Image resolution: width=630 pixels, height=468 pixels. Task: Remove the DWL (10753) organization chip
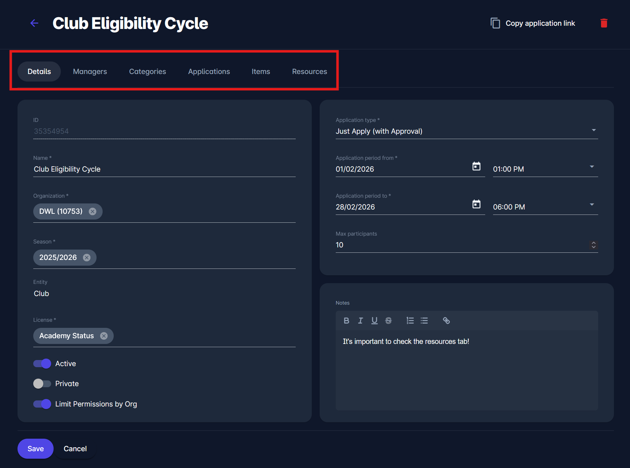tap(93, 212)
